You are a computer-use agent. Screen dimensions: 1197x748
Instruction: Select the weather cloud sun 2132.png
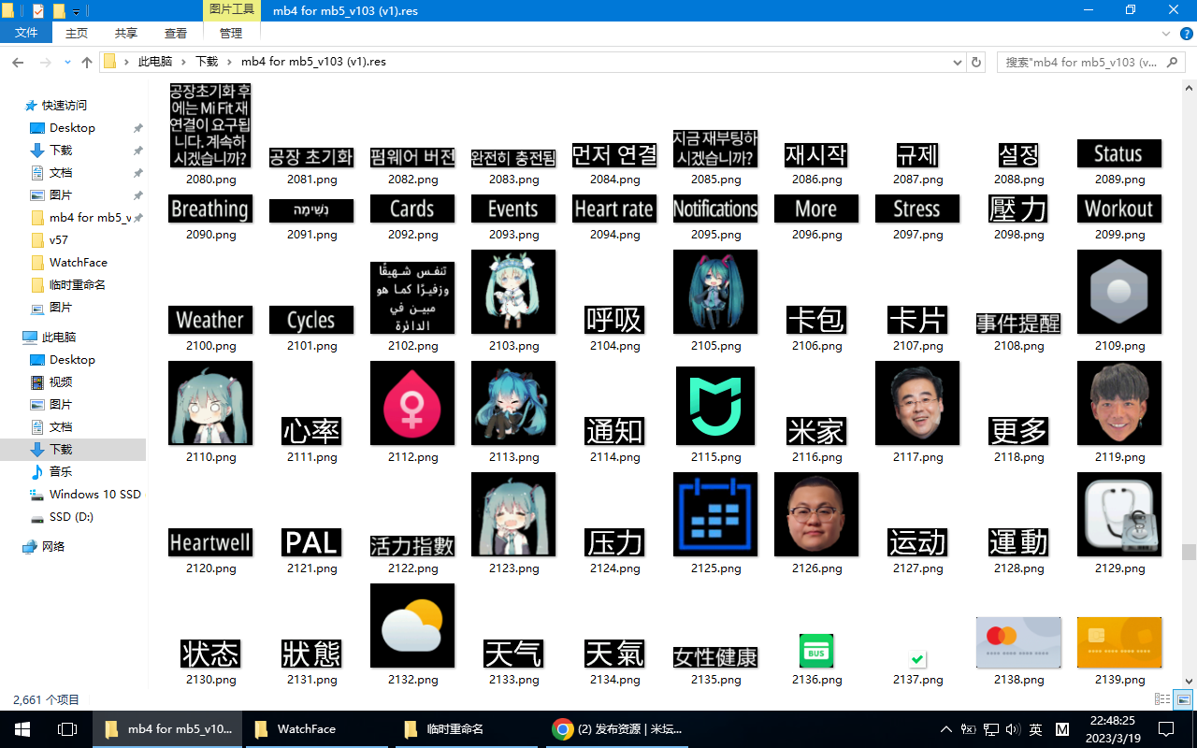[412, 626]
